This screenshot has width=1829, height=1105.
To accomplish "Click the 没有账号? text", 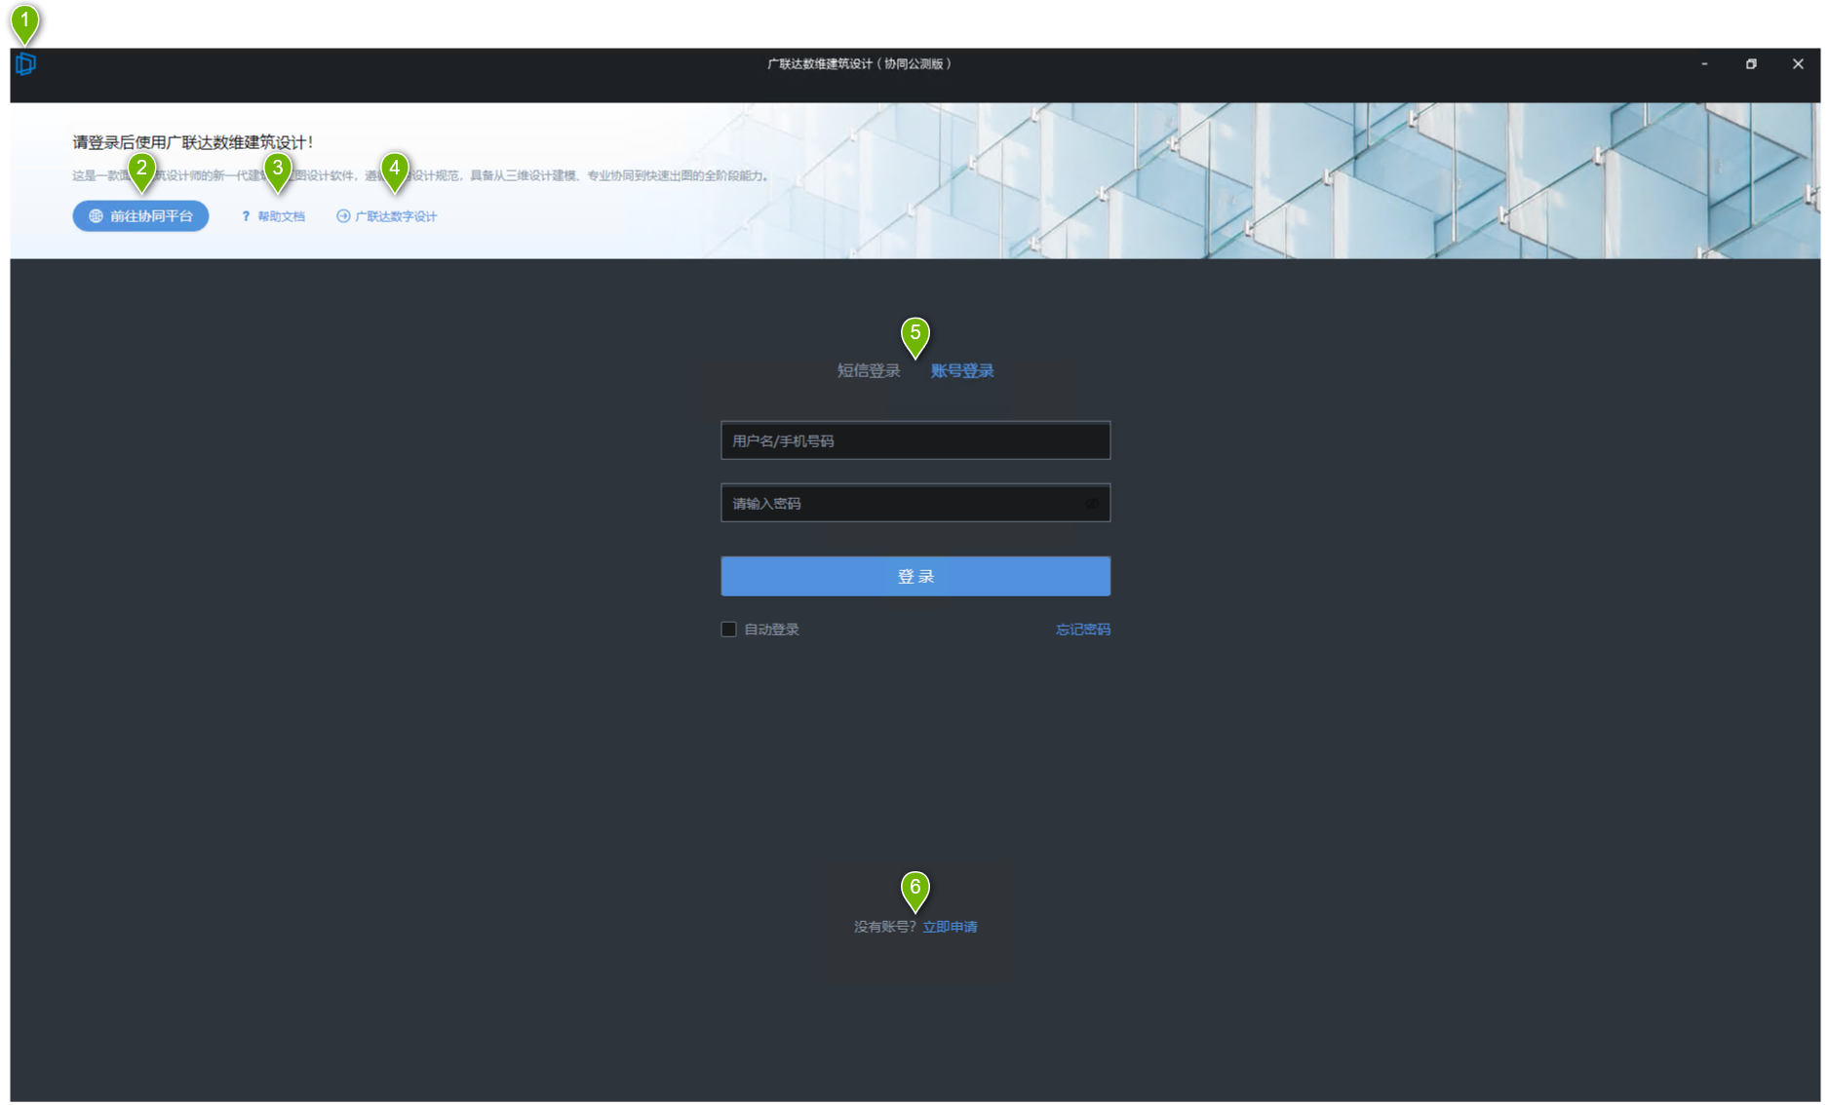I will tap(885, 927).
